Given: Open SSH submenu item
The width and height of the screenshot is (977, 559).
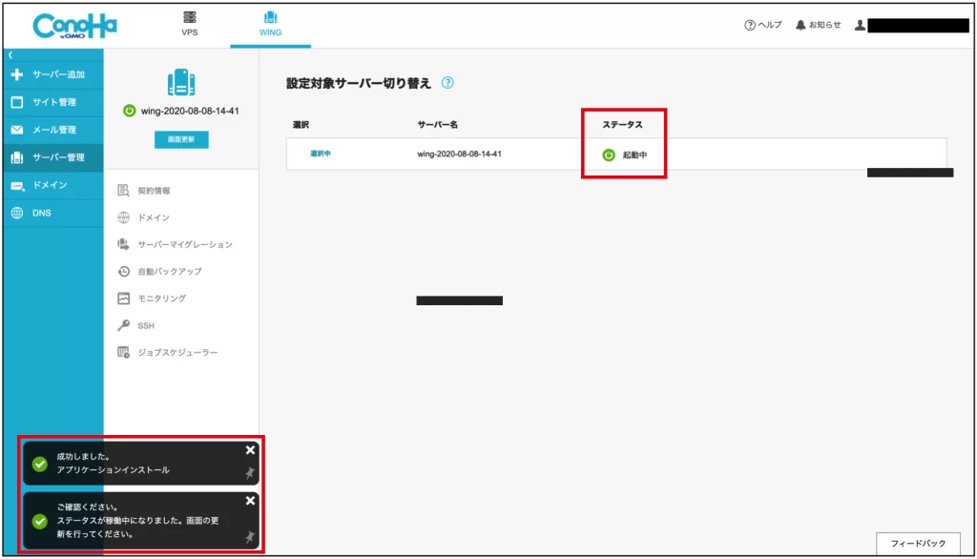Looking at the screenshot, I should pos(145,325).
